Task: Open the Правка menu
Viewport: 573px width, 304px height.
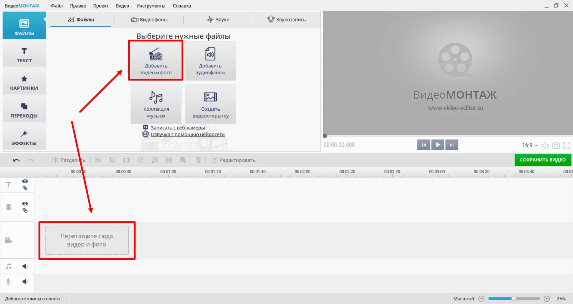Action: [78, 6]
